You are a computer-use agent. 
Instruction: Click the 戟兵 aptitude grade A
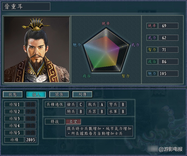click(102, 104)
